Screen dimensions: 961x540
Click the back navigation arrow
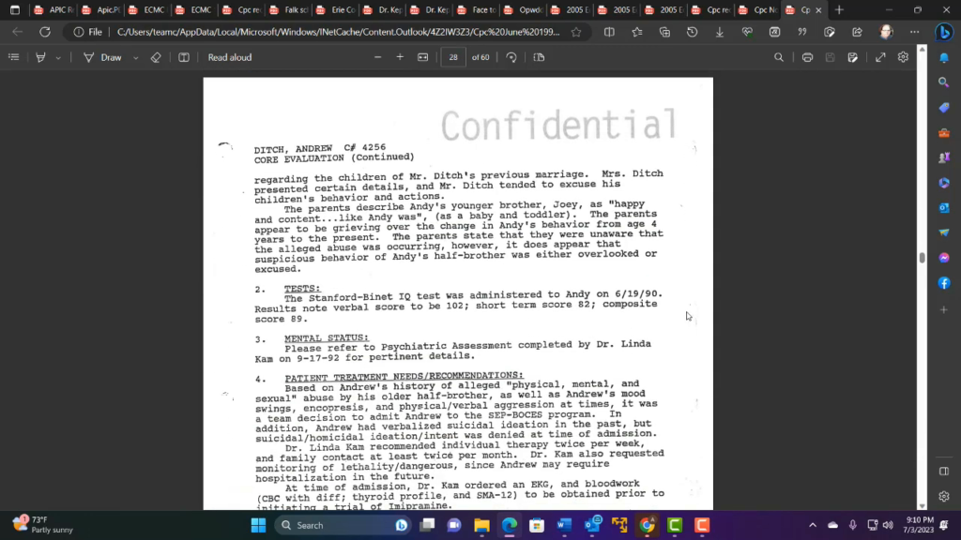[17, 32]
